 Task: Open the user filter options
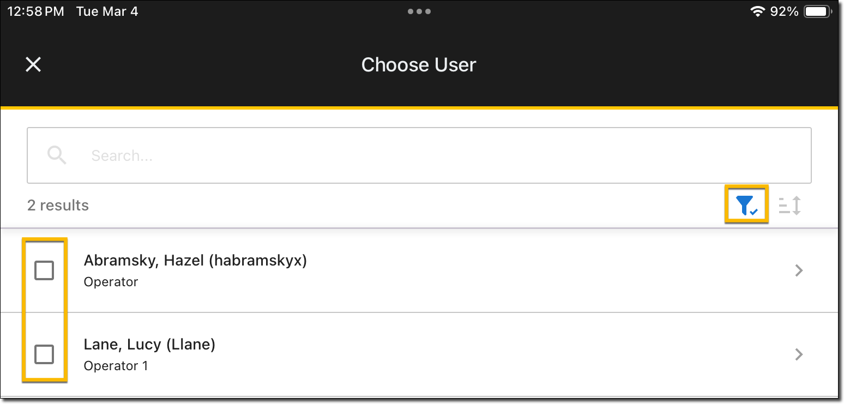(x=746, y=205)
